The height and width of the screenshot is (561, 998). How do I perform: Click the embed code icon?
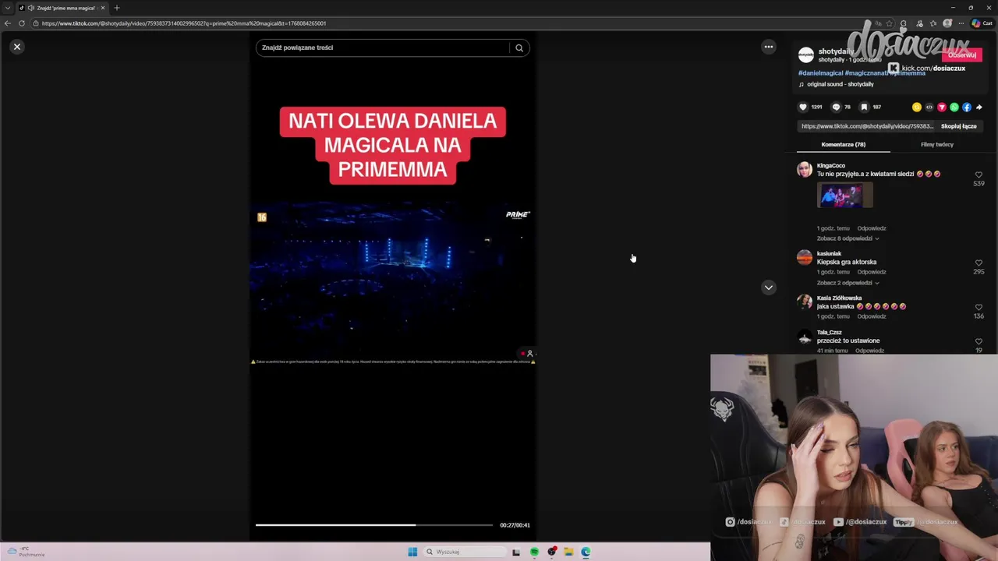pos(929,107)
